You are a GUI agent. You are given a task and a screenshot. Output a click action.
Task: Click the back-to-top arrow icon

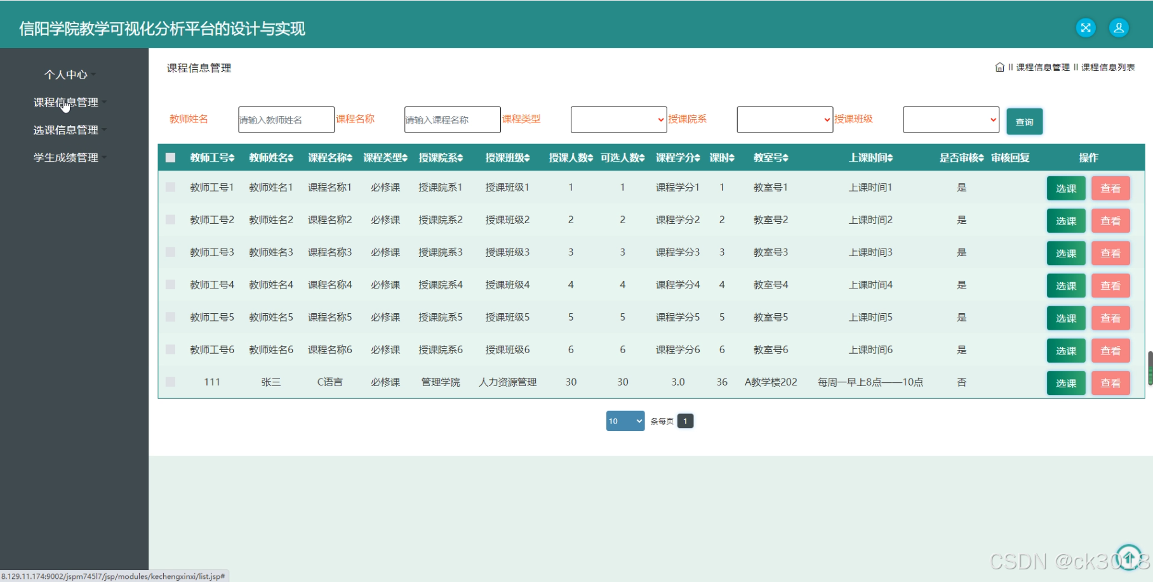click(x=1129, y=558)
